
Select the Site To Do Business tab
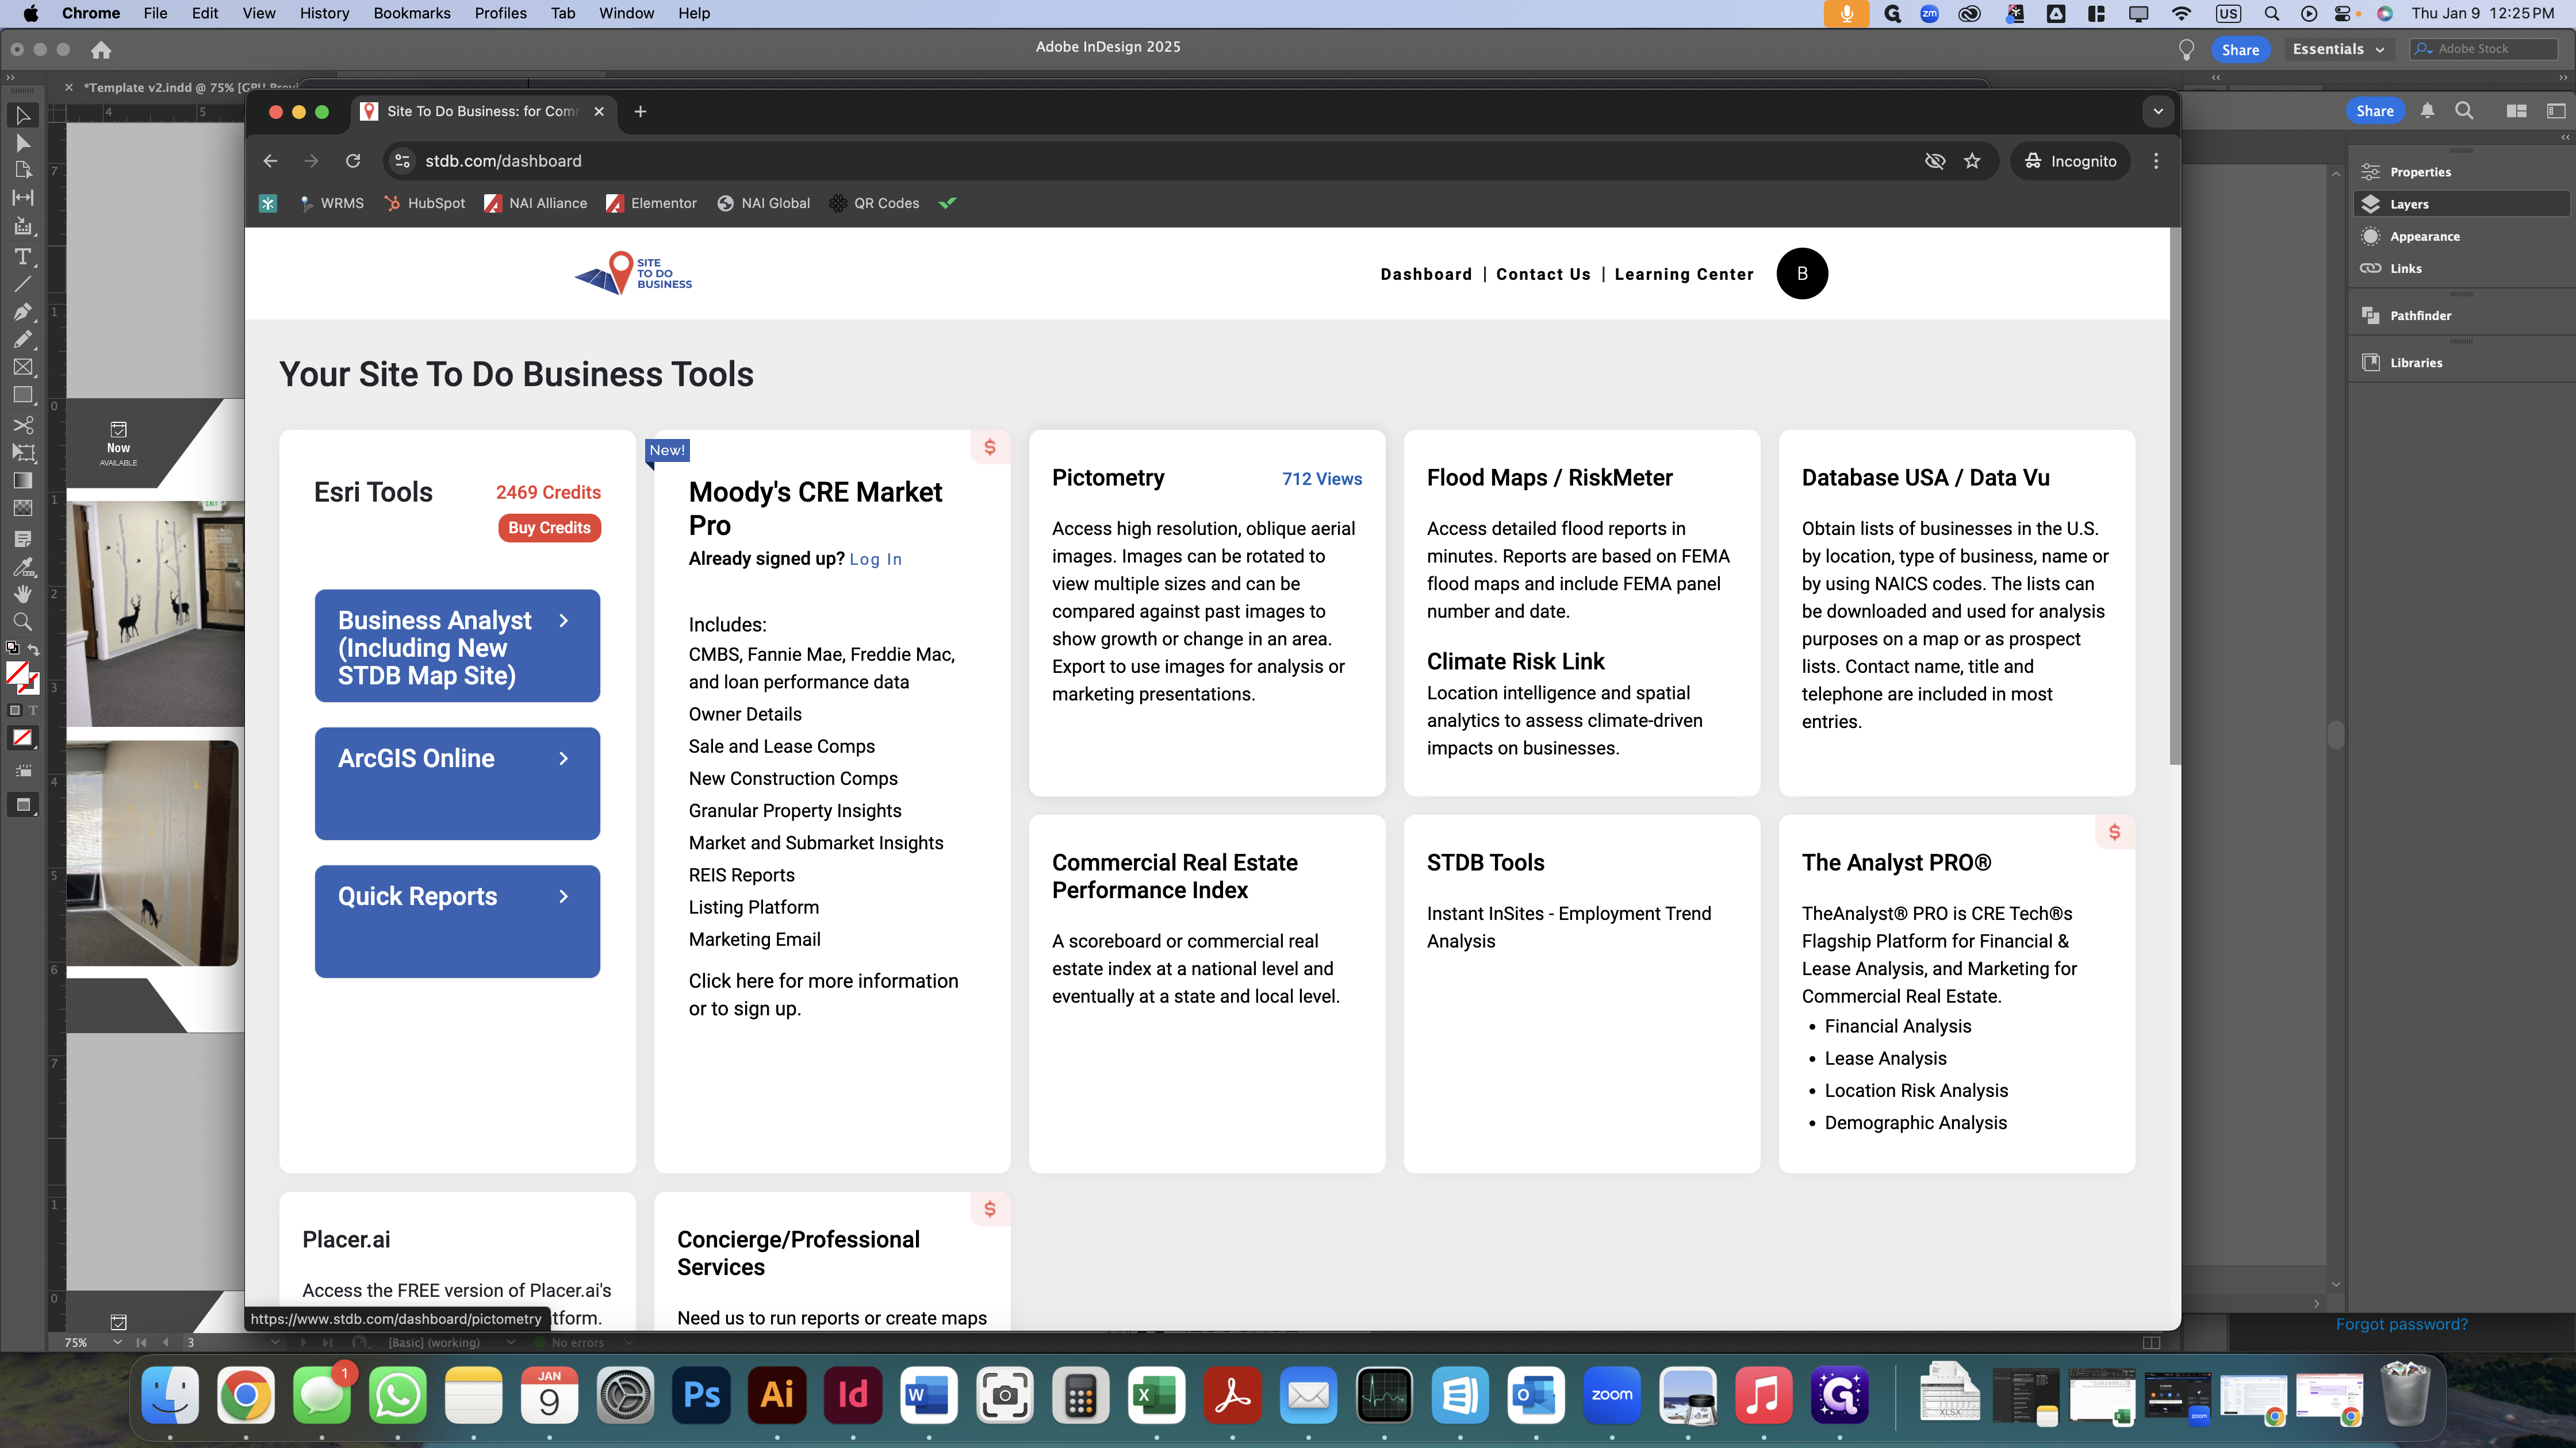[x=482, y=111]
